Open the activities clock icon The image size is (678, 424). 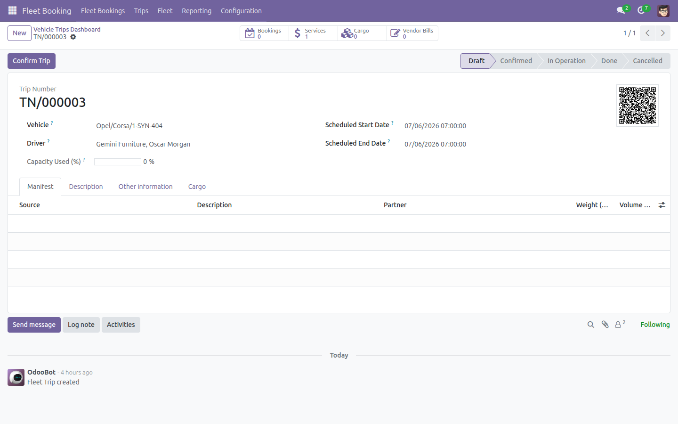(x=641, y=10)
